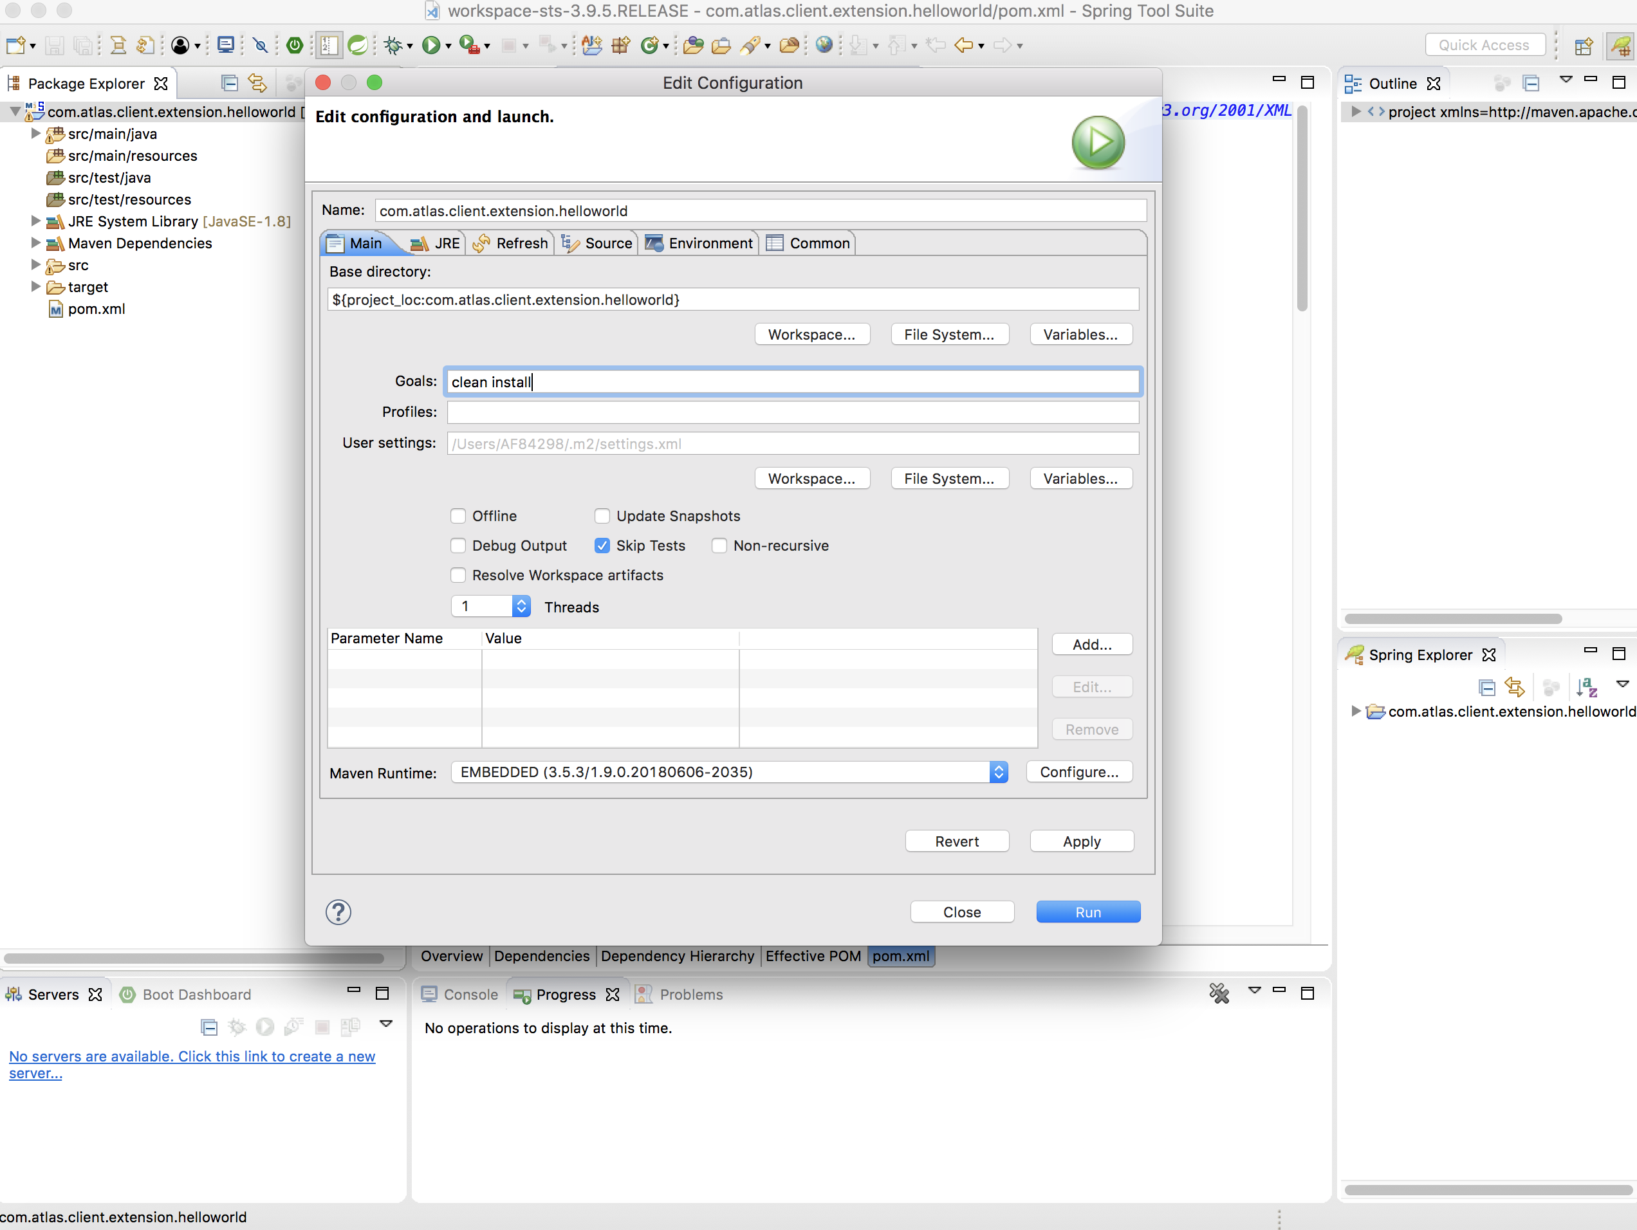1637x1230 pixels.
Task: Click the Debug bug icon in toolbar
Action: click(393, 46)
